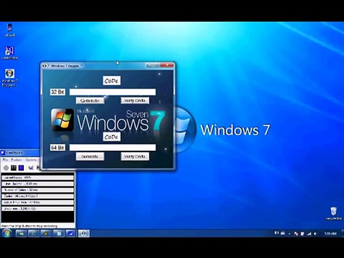Focus the 64 Bit code text field
Screen dimensions: 344x258
(113, 147)
